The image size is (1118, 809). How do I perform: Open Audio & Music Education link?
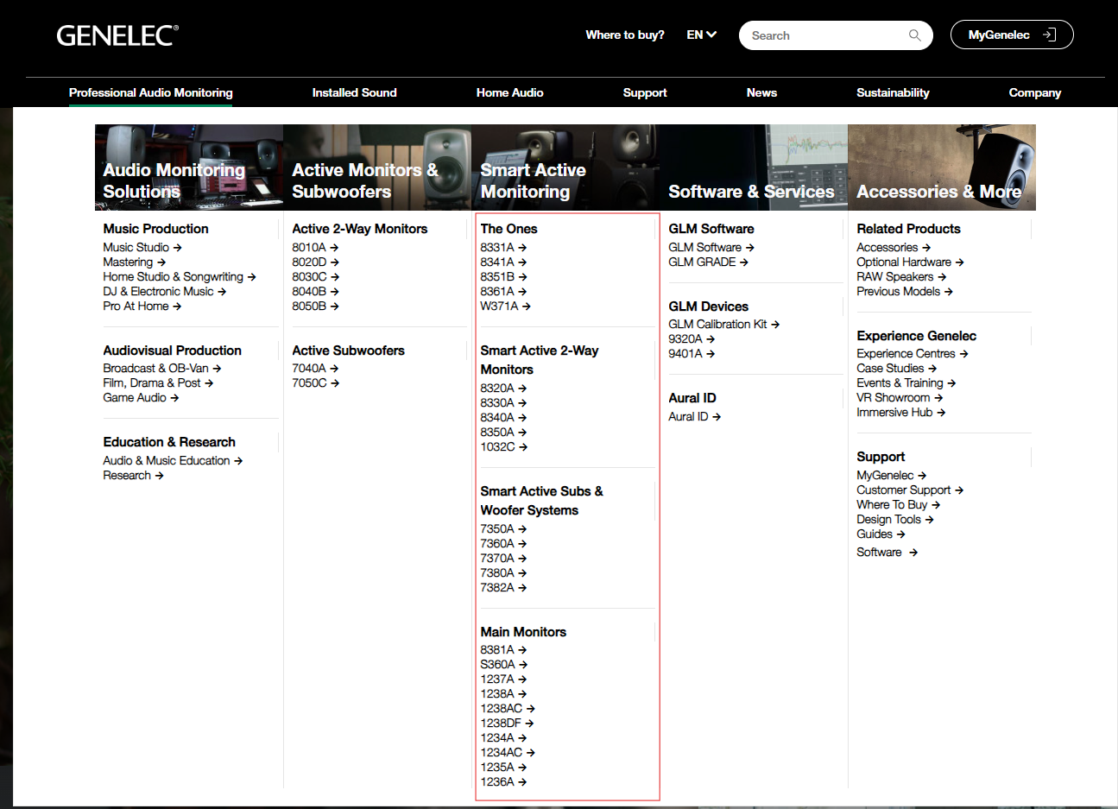[173, 460]
